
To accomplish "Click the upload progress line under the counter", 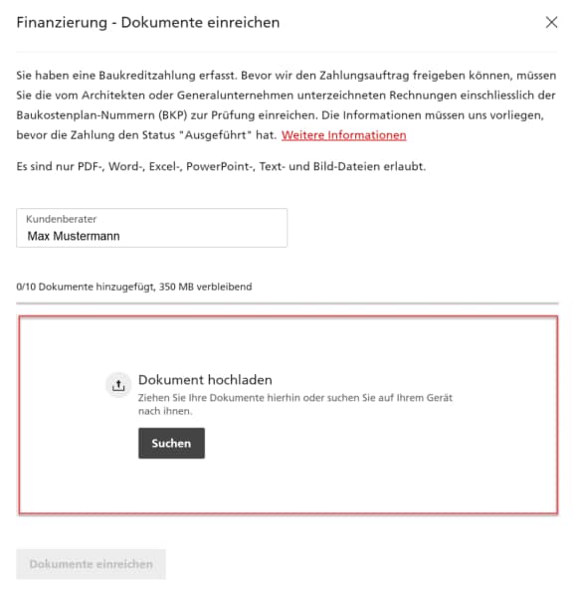I will pos(288,302).
